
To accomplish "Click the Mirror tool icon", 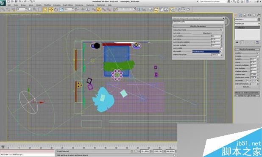I will [139, 9].
